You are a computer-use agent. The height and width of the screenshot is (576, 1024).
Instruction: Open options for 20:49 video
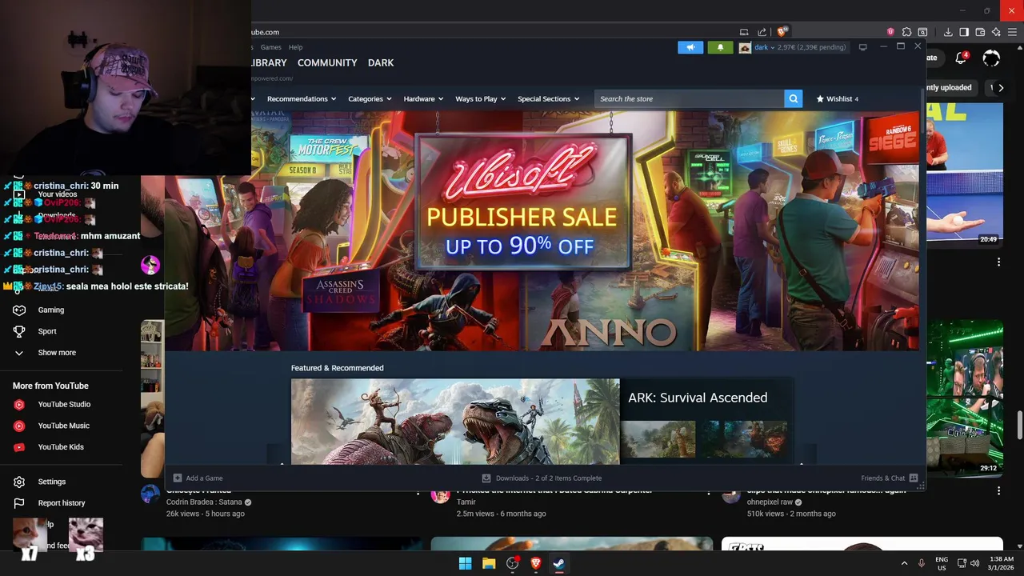point(998,262)
